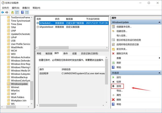The height and width of the screenshot is (113, 162).
Task: Select the Time Zone folder in tree
Action: (x=16, y=24)
